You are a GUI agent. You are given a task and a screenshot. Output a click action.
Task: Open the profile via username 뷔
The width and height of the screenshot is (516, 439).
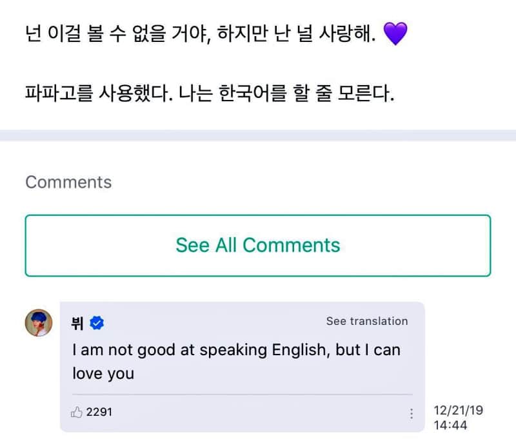77,324
